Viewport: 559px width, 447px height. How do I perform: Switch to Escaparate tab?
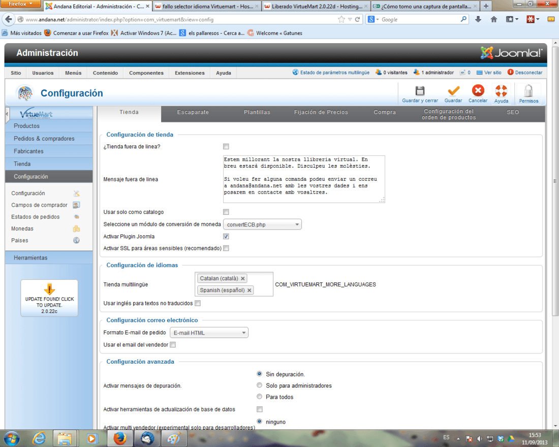pyautogui.click(x=193, y=112)
